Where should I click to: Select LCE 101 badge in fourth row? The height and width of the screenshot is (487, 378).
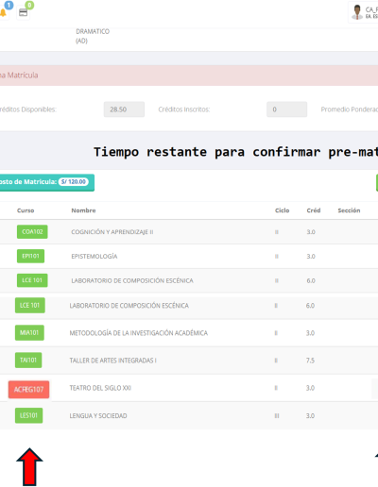click(x=30, y=305)
